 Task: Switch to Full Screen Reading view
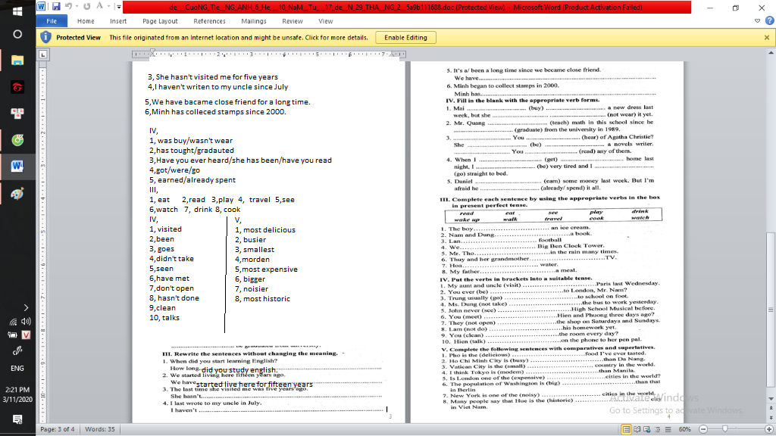[x=637, y=429]
